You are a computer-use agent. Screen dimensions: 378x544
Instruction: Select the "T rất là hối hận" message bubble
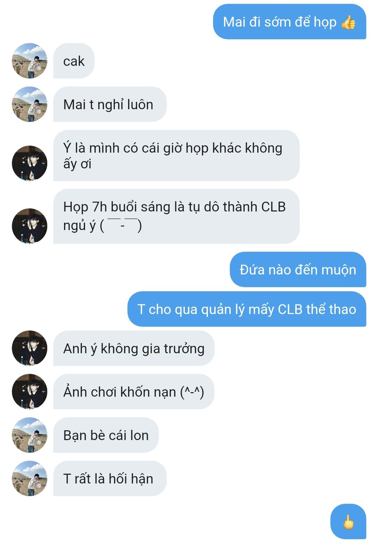[x=110, y=479]
